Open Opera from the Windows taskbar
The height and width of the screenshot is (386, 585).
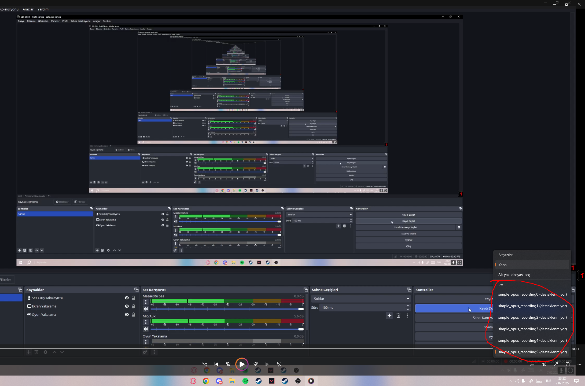pyautogui.click(x=193, y=381)
